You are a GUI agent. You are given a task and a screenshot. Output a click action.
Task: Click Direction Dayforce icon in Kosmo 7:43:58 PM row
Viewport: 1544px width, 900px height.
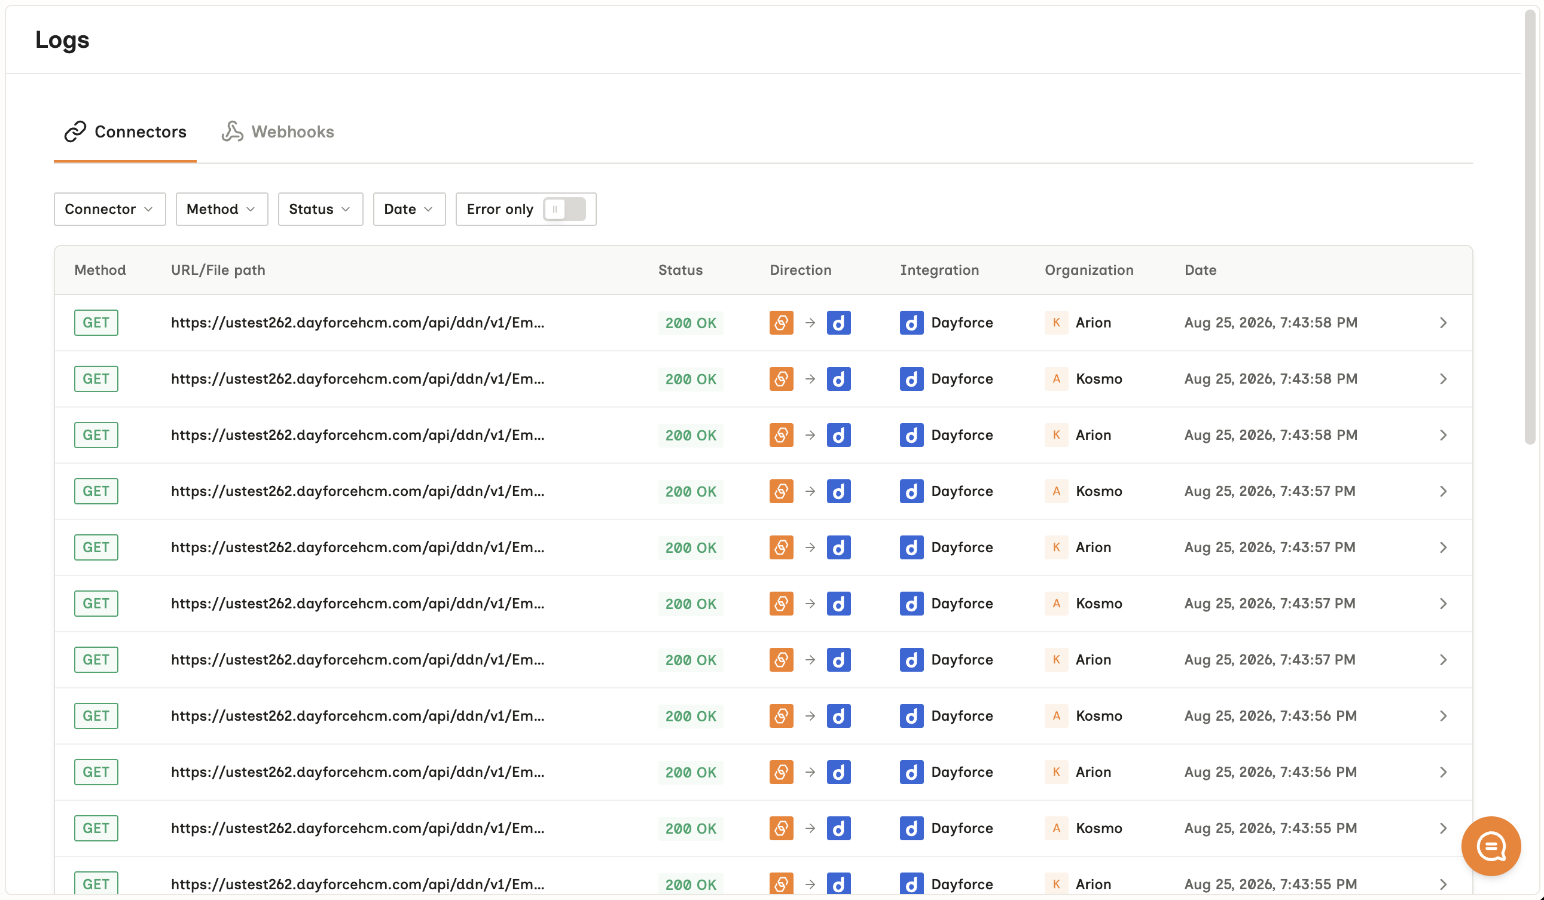point(839,379)
